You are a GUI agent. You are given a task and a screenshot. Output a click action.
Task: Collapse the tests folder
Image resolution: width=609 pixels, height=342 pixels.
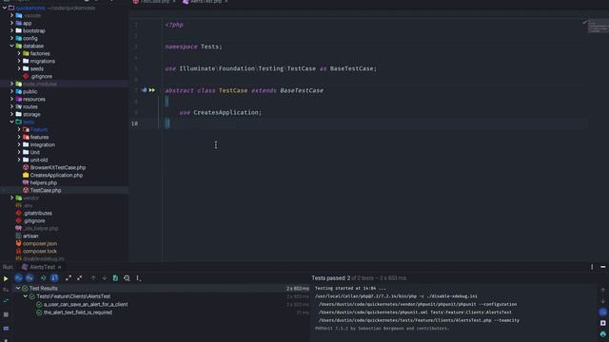pyautogui.click(x=11, y=122)
